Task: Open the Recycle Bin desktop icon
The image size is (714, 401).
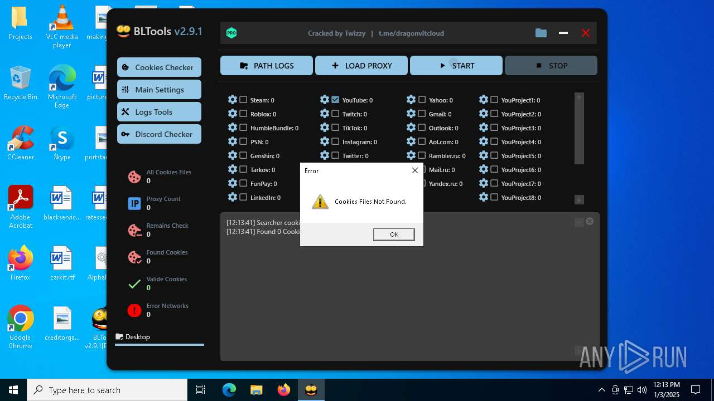Action: [x=21, y=83]
